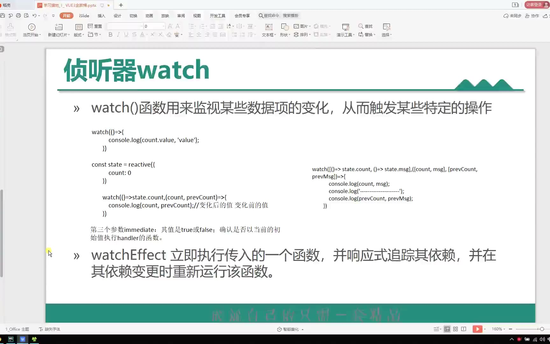Click the volume icon in system tray

542,339
